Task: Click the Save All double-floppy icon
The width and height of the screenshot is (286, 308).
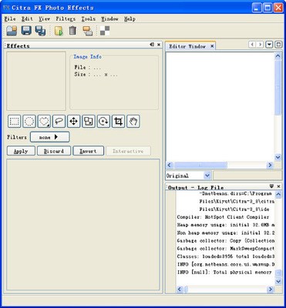Action: pos(40,31)
